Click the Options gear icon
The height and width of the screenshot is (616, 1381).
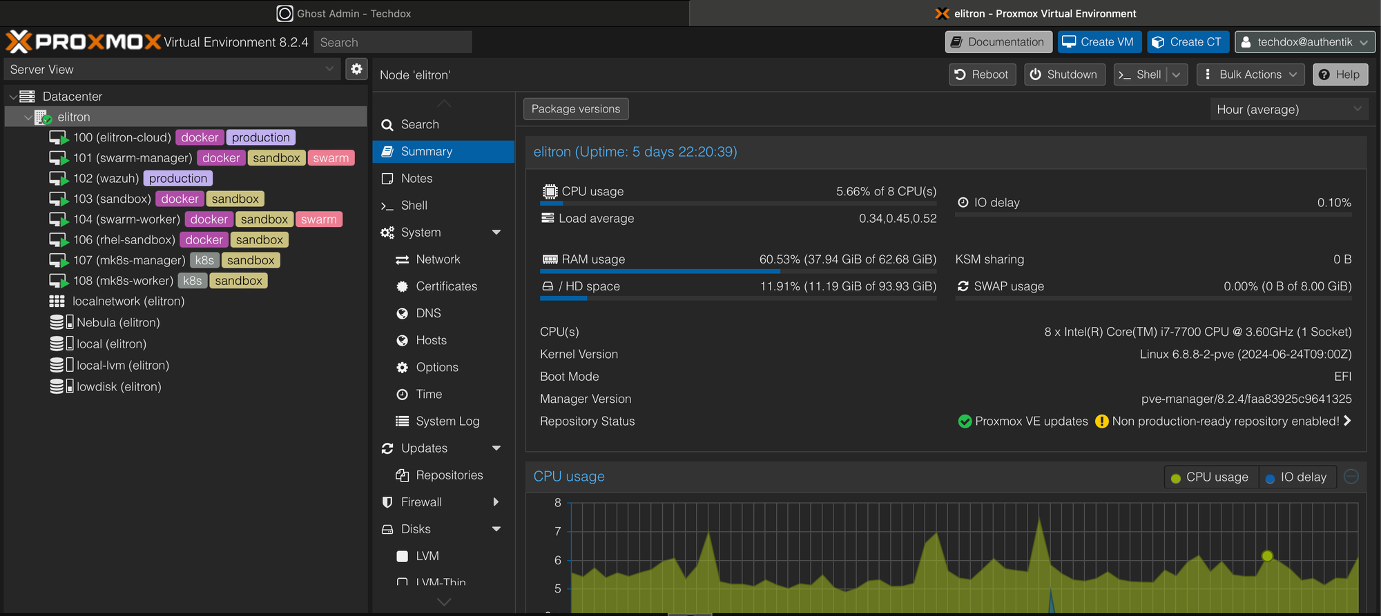[402, 367]
